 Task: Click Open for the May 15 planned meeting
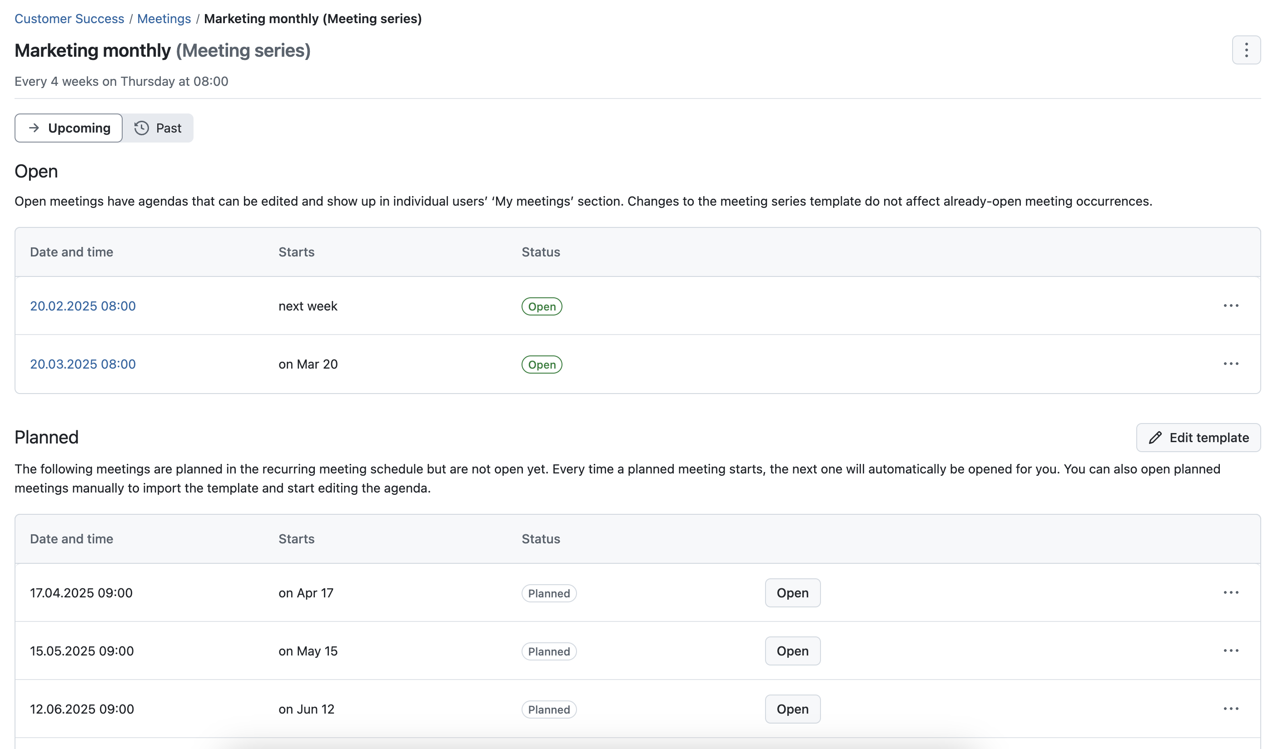(792, 650)
